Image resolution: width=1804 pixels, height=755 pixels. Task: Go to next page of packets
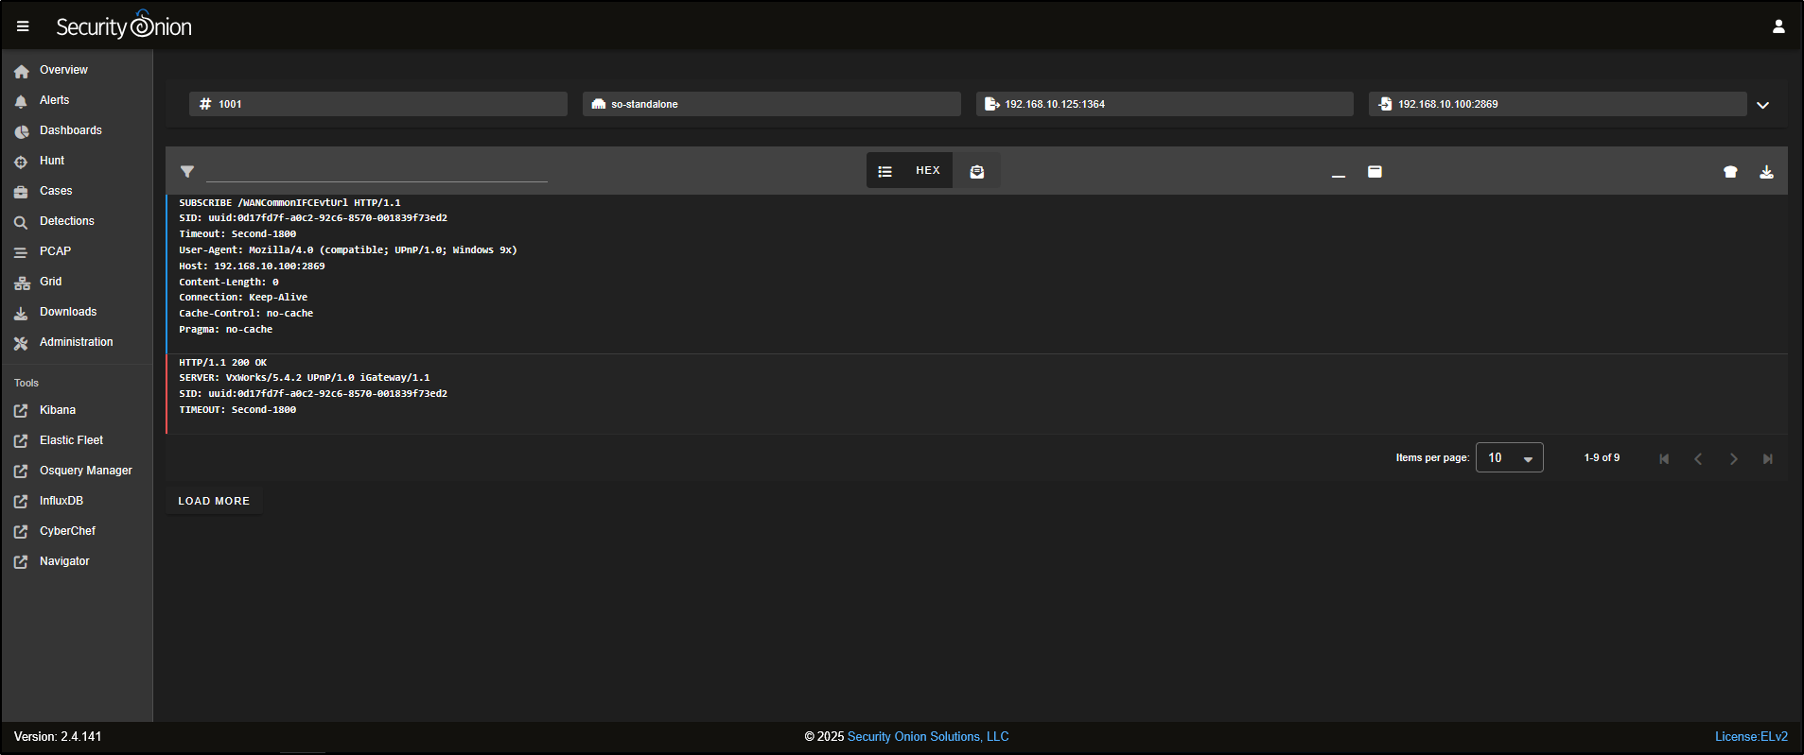[x=1733, y=458]
